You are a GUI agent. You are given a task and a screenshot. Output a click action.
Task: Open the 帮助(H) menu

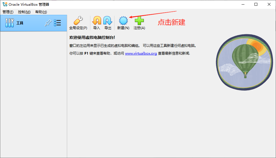pyautogui.click(x=41, y=12)
